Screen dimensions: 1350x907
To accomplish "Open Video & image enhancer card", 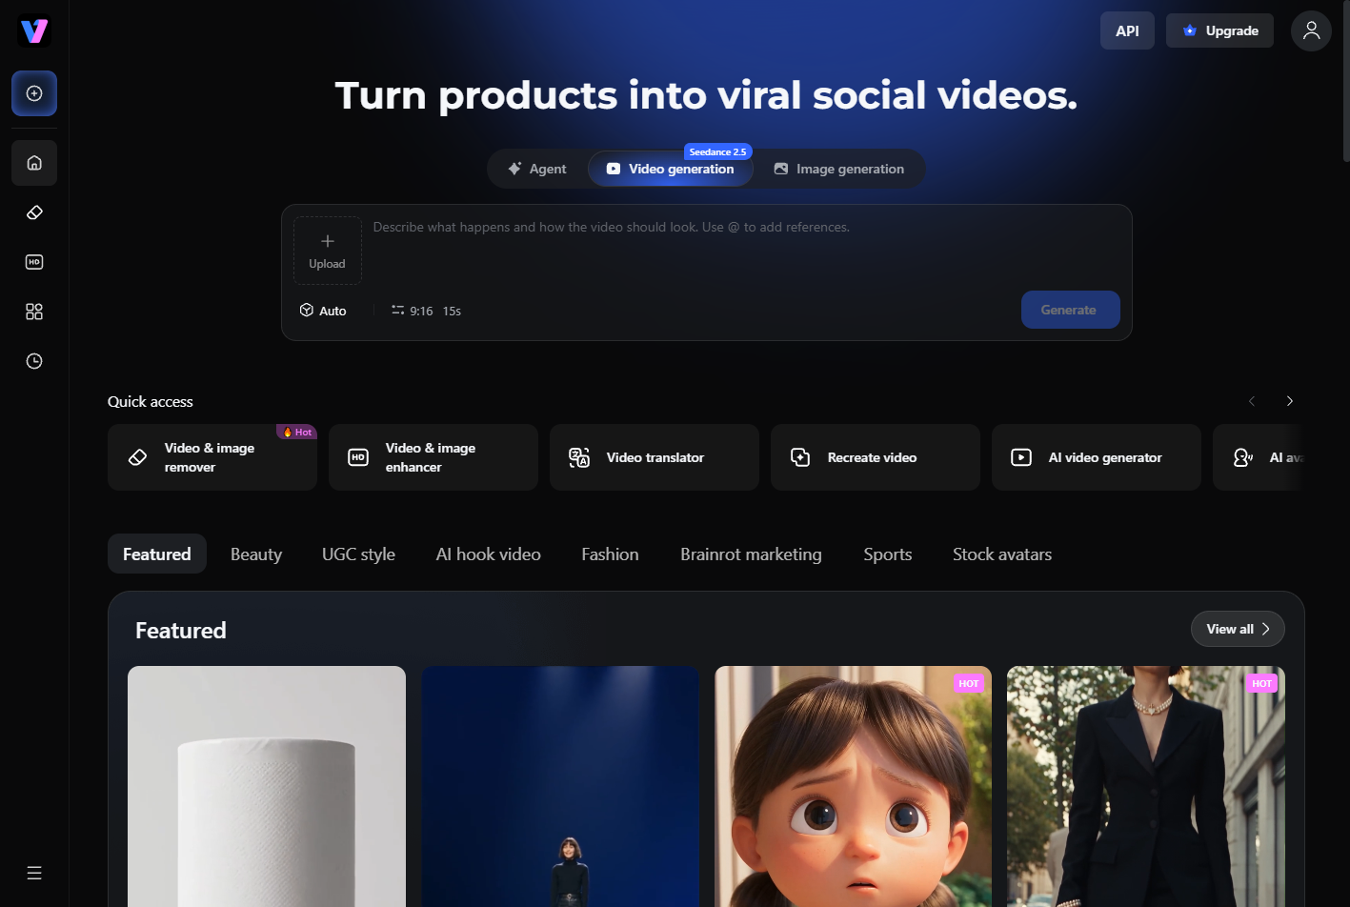I will [x=433, y=457].
